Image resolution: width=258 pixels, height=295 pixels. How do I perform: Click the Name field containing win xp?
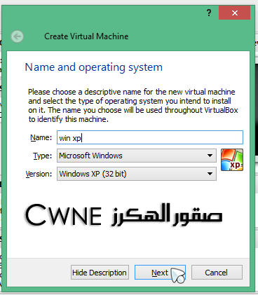[150, 137]
